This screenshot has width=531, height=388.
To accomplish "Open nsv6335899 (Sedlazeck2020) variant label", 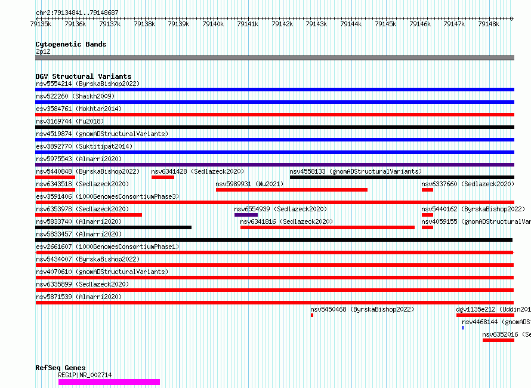I will (82, 284).
